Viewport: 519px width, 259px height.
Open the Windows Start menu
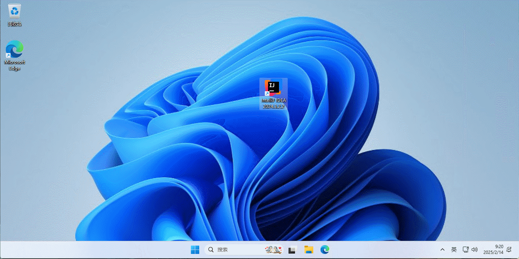point(195,250)
